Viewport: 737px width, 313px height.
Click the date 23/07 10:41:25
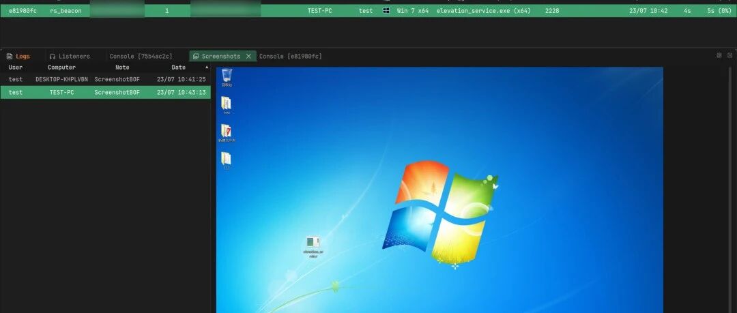tap(182, 79)
